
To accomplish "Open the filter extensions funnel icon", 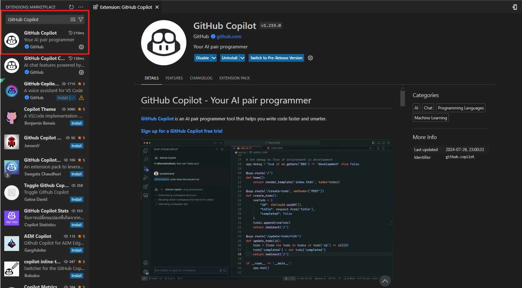I will pyautogui.click(x=81, y=20).
